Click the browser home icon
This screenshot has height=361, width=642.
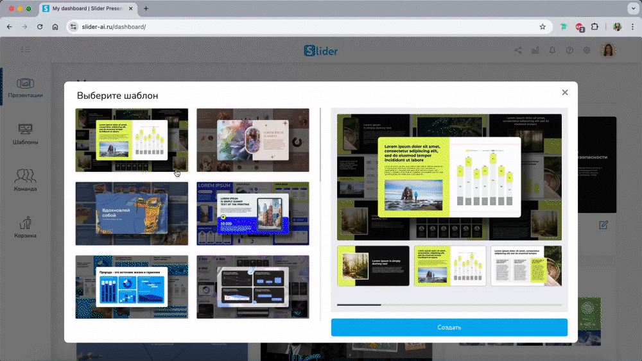pyautogui.click(x=55, y=26)
